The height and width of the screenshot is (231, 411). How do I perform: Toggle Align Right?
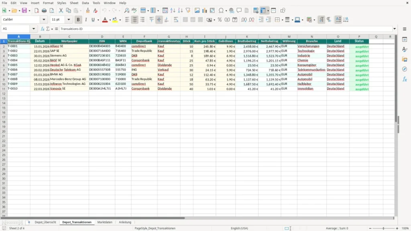[142, 20]
